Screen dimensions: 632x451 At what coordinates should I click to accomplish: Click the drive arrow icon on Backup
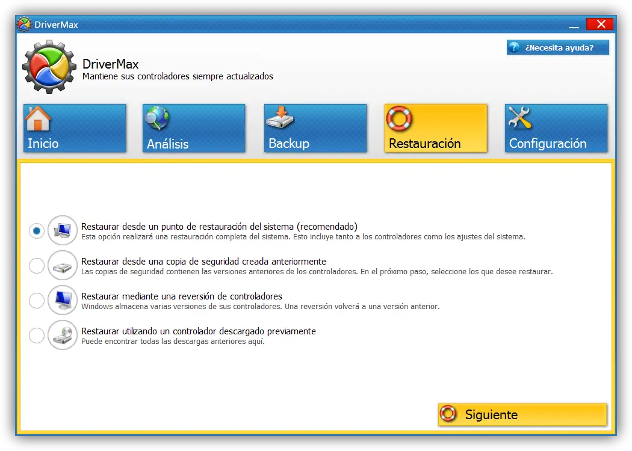tap(280, 118)
